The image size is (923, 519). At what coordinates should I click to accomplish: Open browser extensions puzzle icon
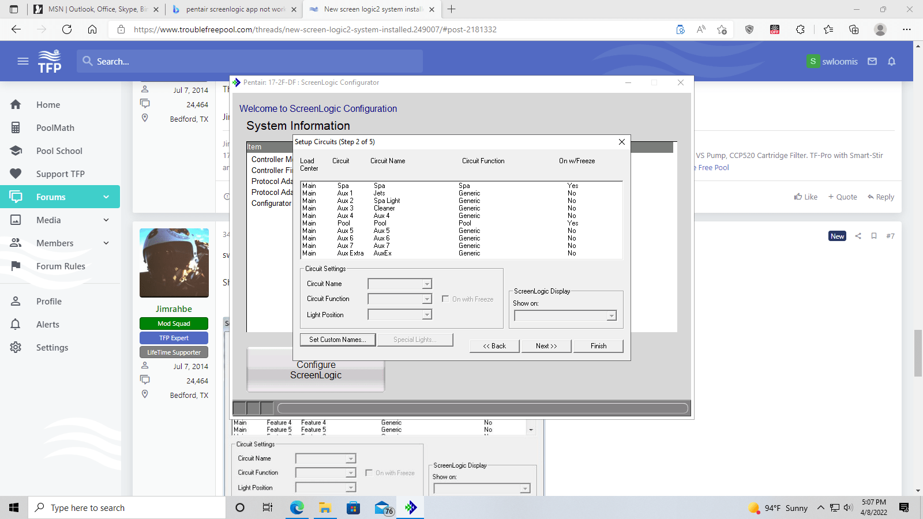pos(800,29)
